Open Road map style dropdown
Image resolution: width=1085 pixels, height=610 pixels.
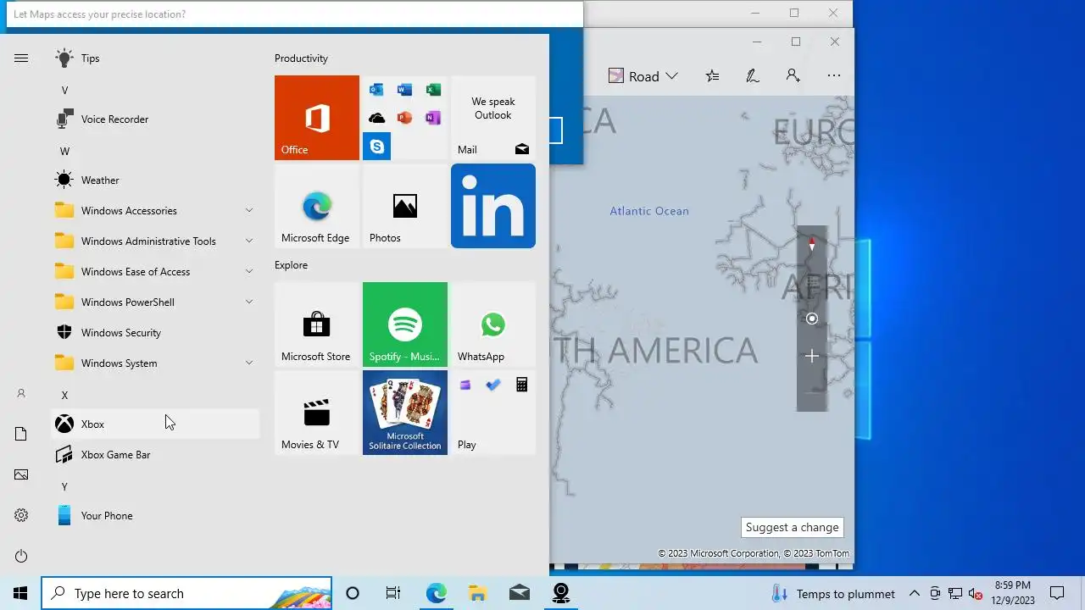[643, 76]
